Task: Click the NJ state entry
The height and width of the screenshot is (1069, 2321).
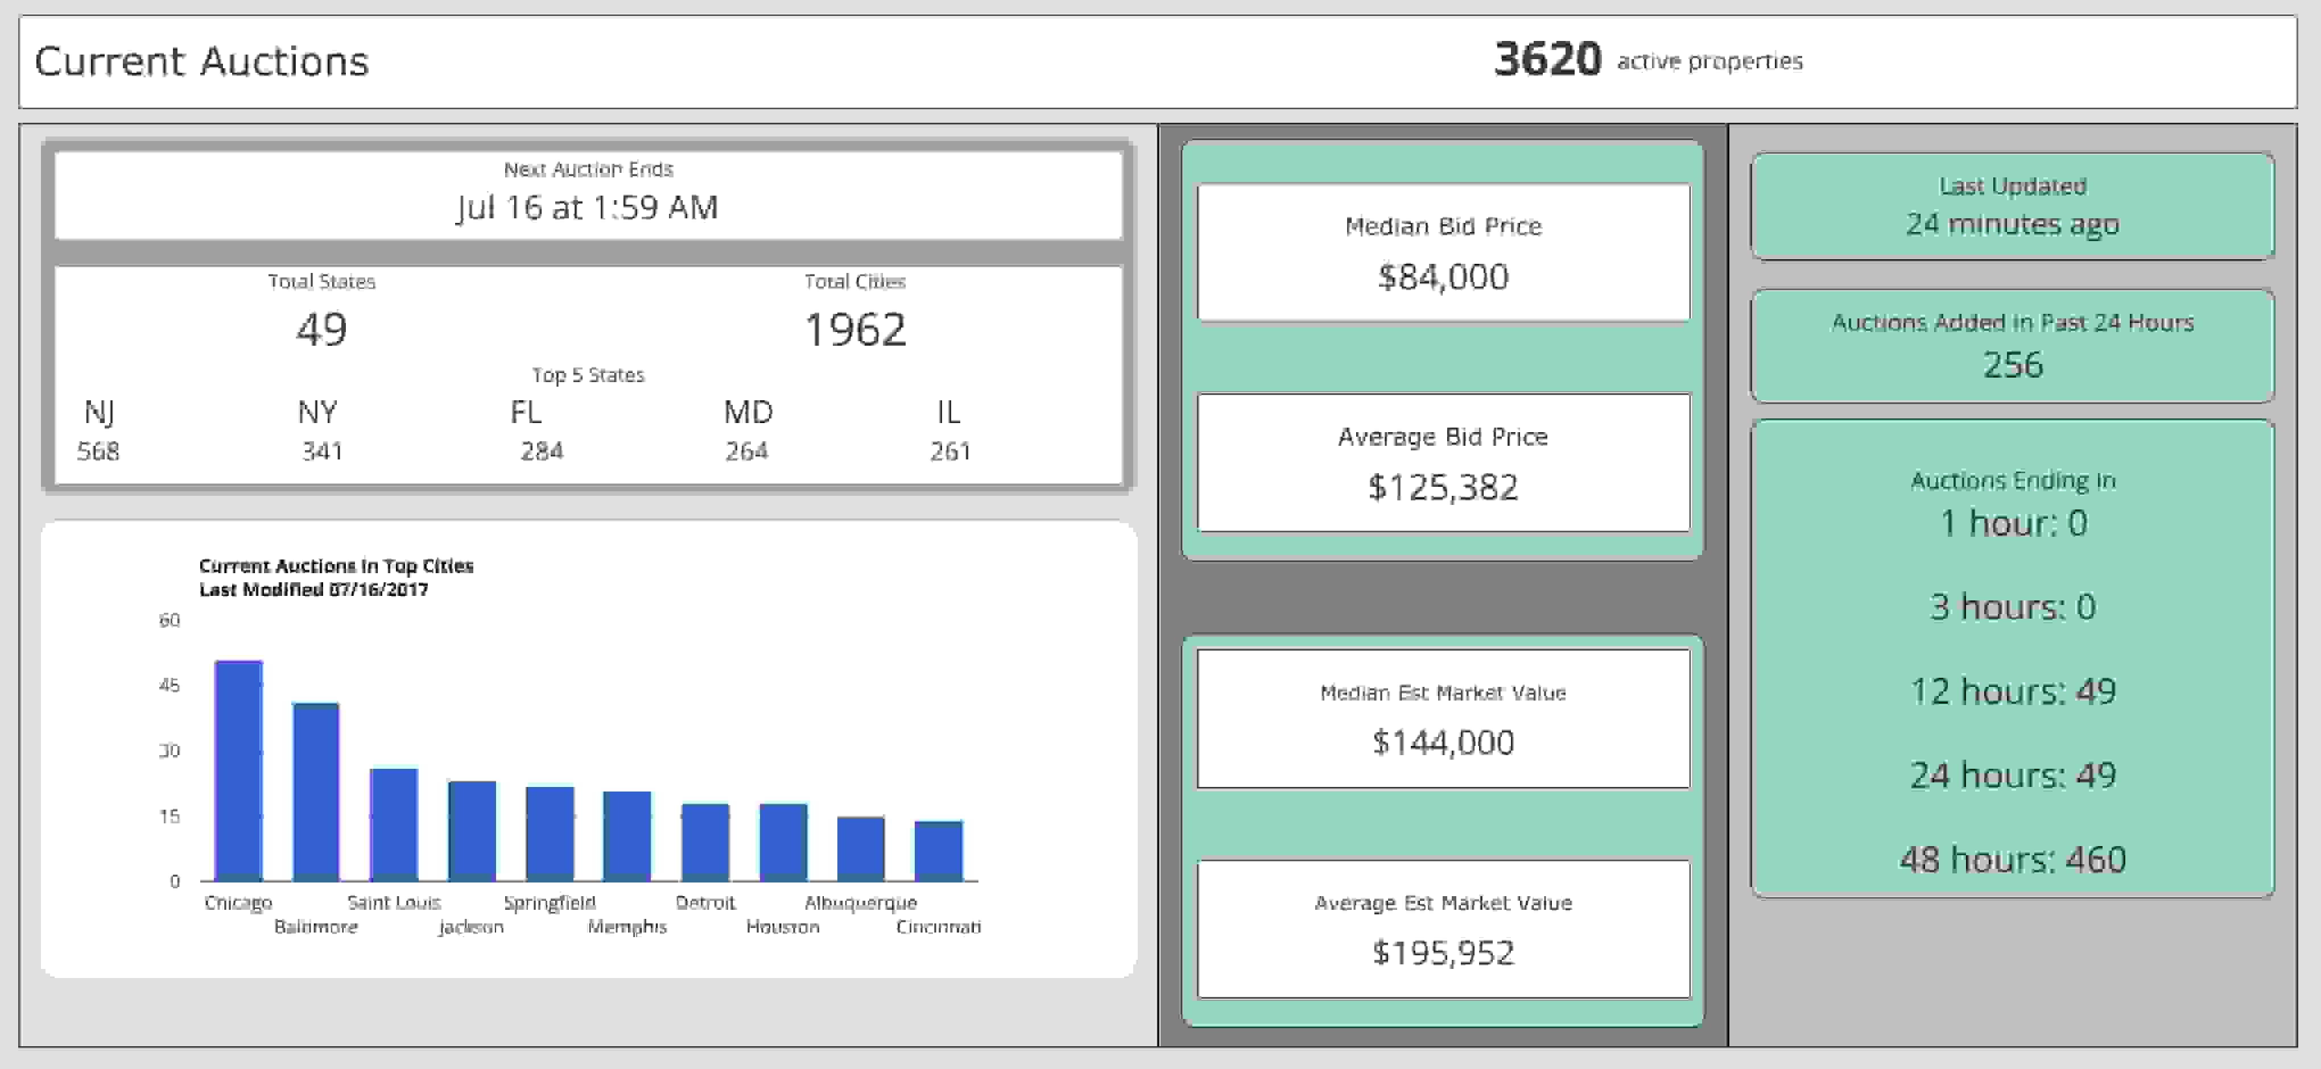Action: pos(99,412)
